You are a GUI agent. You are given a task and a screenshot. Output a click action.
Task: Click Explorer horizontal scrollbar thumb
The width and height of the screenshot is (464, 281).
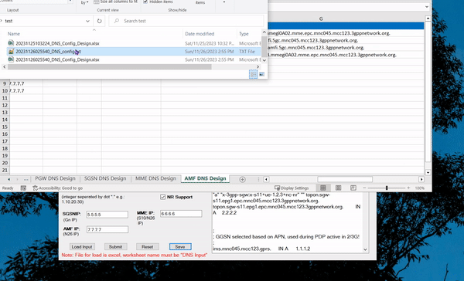coord(110,67)
